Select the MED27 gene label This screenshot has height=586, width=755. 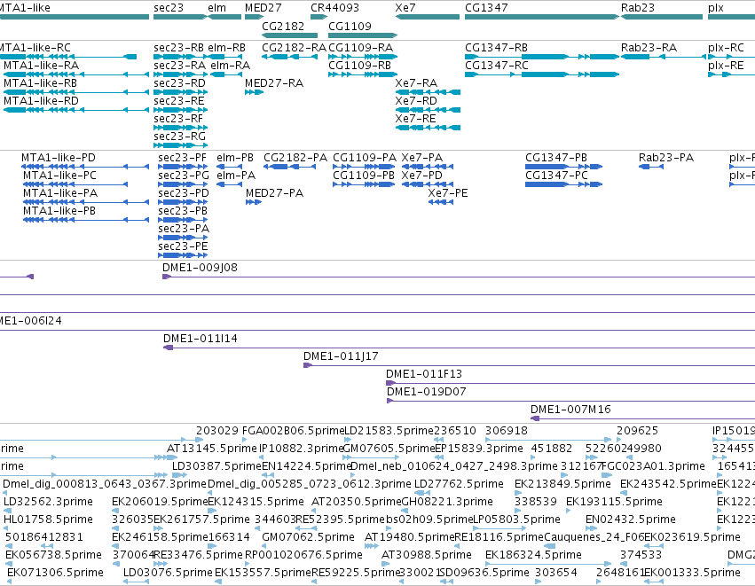(x=263, y=8)
